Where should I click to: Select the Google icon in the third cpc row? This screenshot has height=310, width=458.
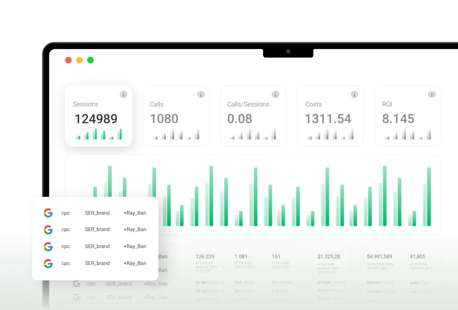coord(48,246)
